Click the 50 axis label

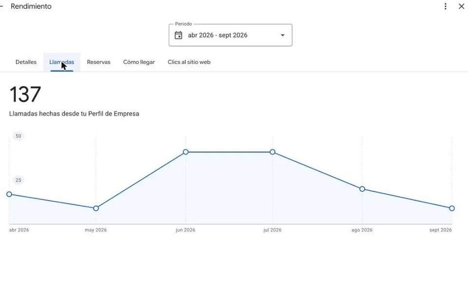pos(18,136)
